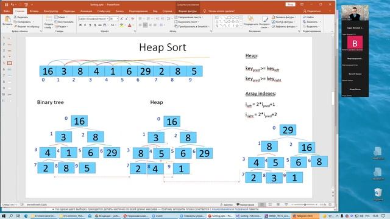Select the array cell containing 29

pyautogui.click(x=145, y=71)
